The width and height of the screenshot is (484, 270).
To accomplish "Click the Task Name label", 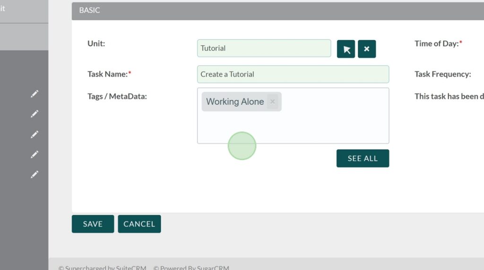I will coord(109,74).
